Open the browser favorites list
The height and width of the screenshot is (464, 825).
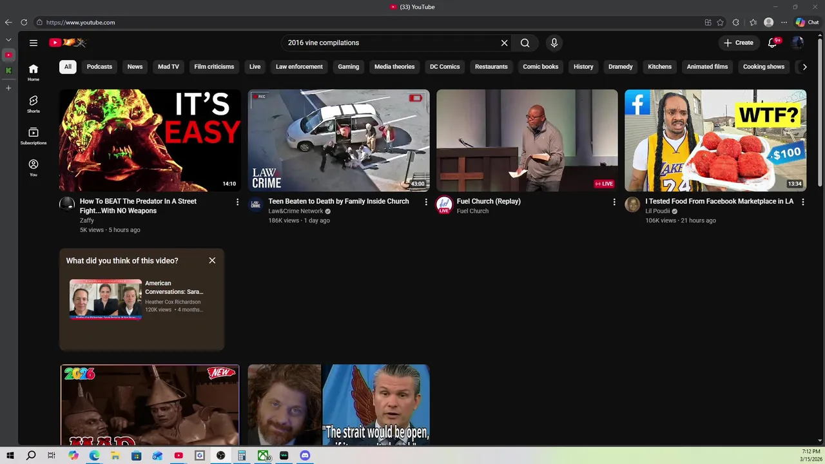[753, 22]
